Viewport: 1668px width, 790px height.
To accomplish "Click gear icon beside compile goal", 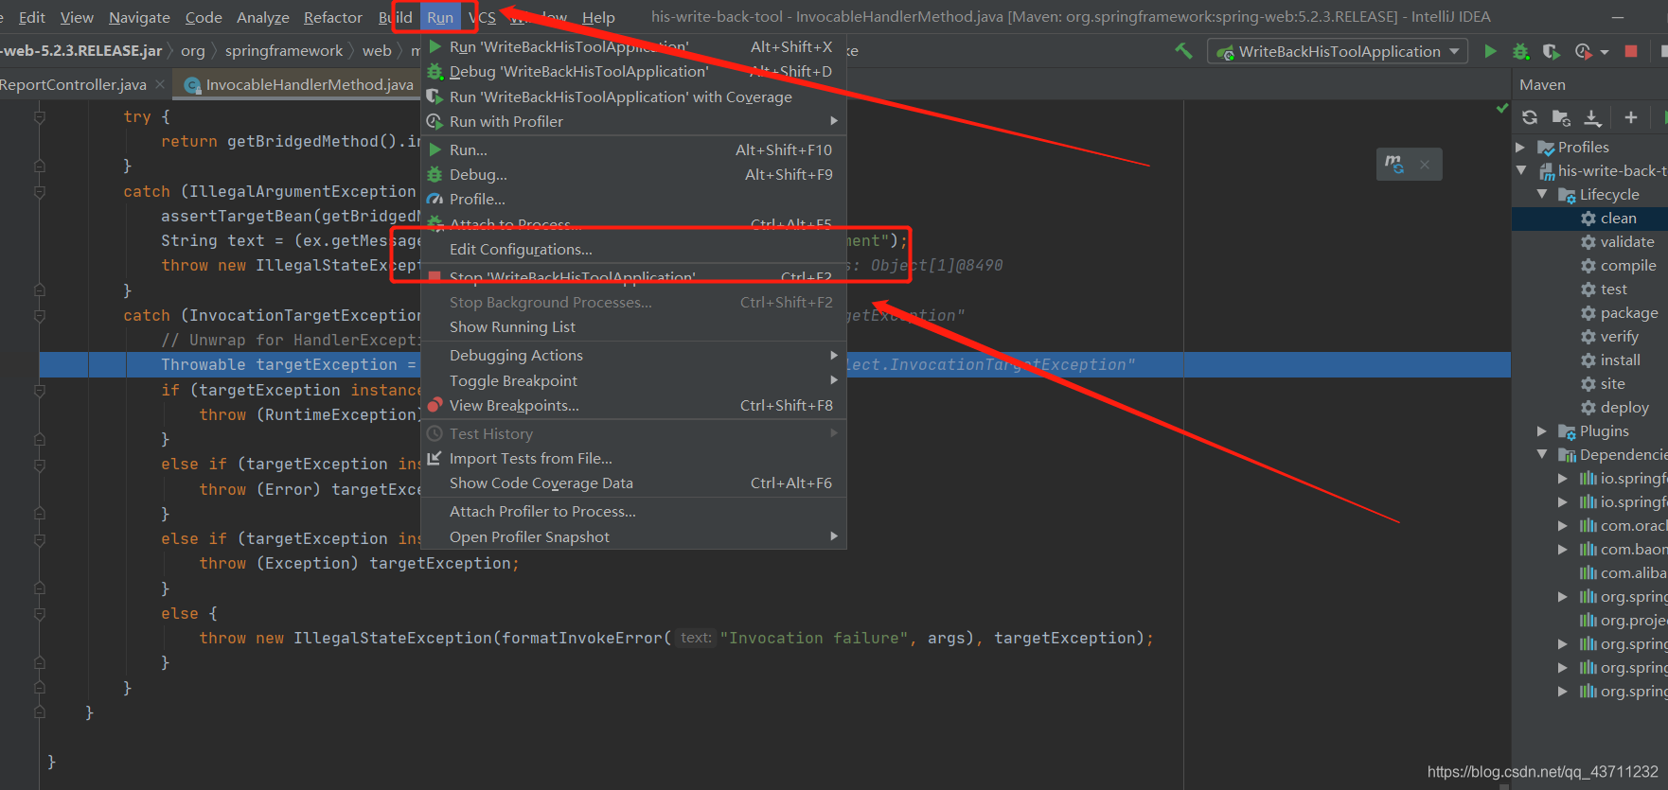I will pyautogui.click(x=1588, y=266).
